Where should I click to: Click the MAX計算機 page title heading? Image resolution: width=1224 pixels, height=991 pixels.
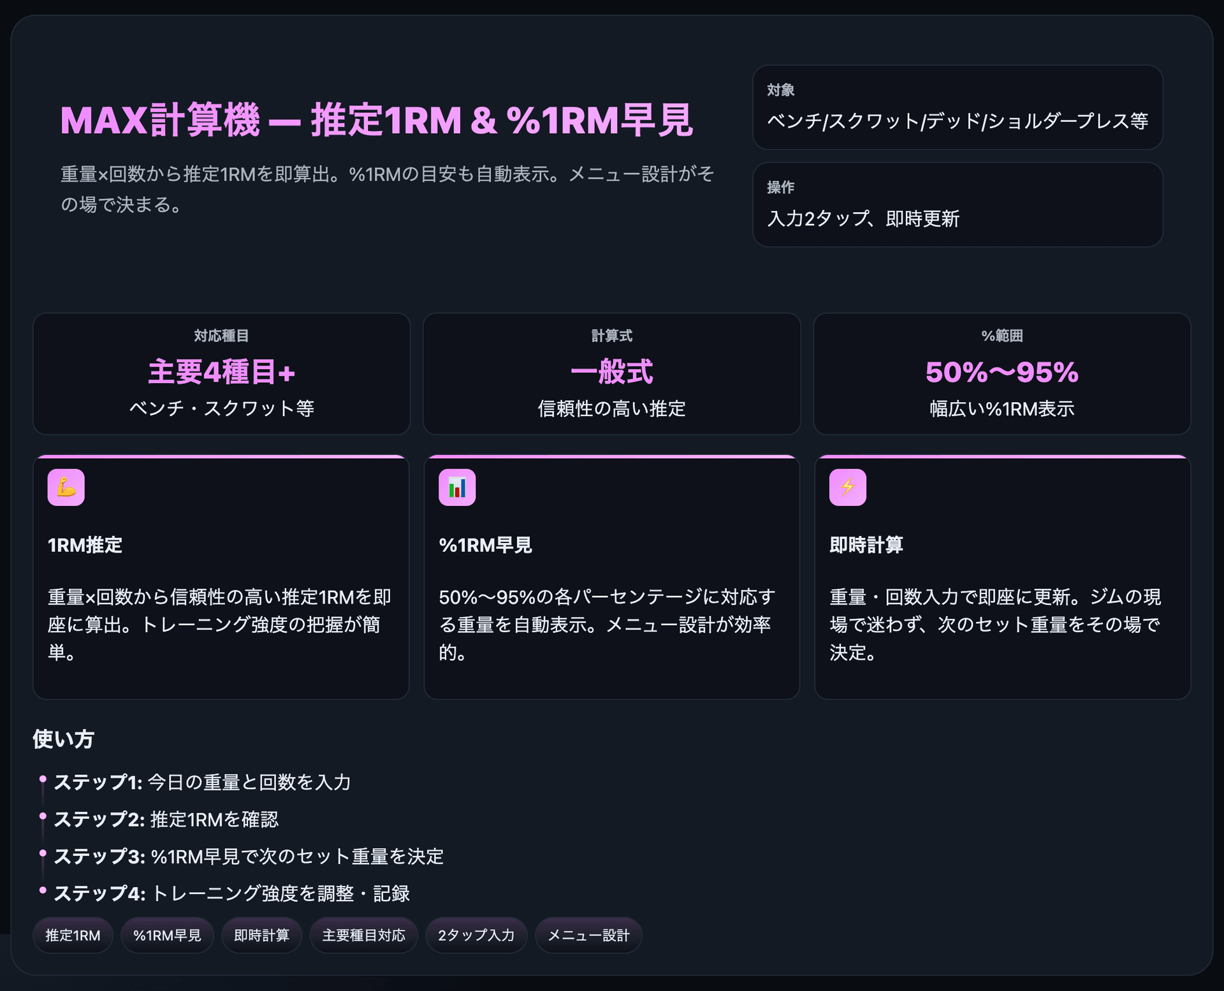(x=376, y=121)
